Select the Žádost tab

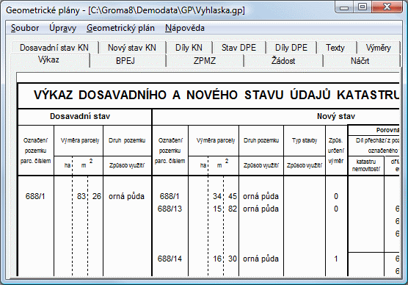[x=283, y=61]
